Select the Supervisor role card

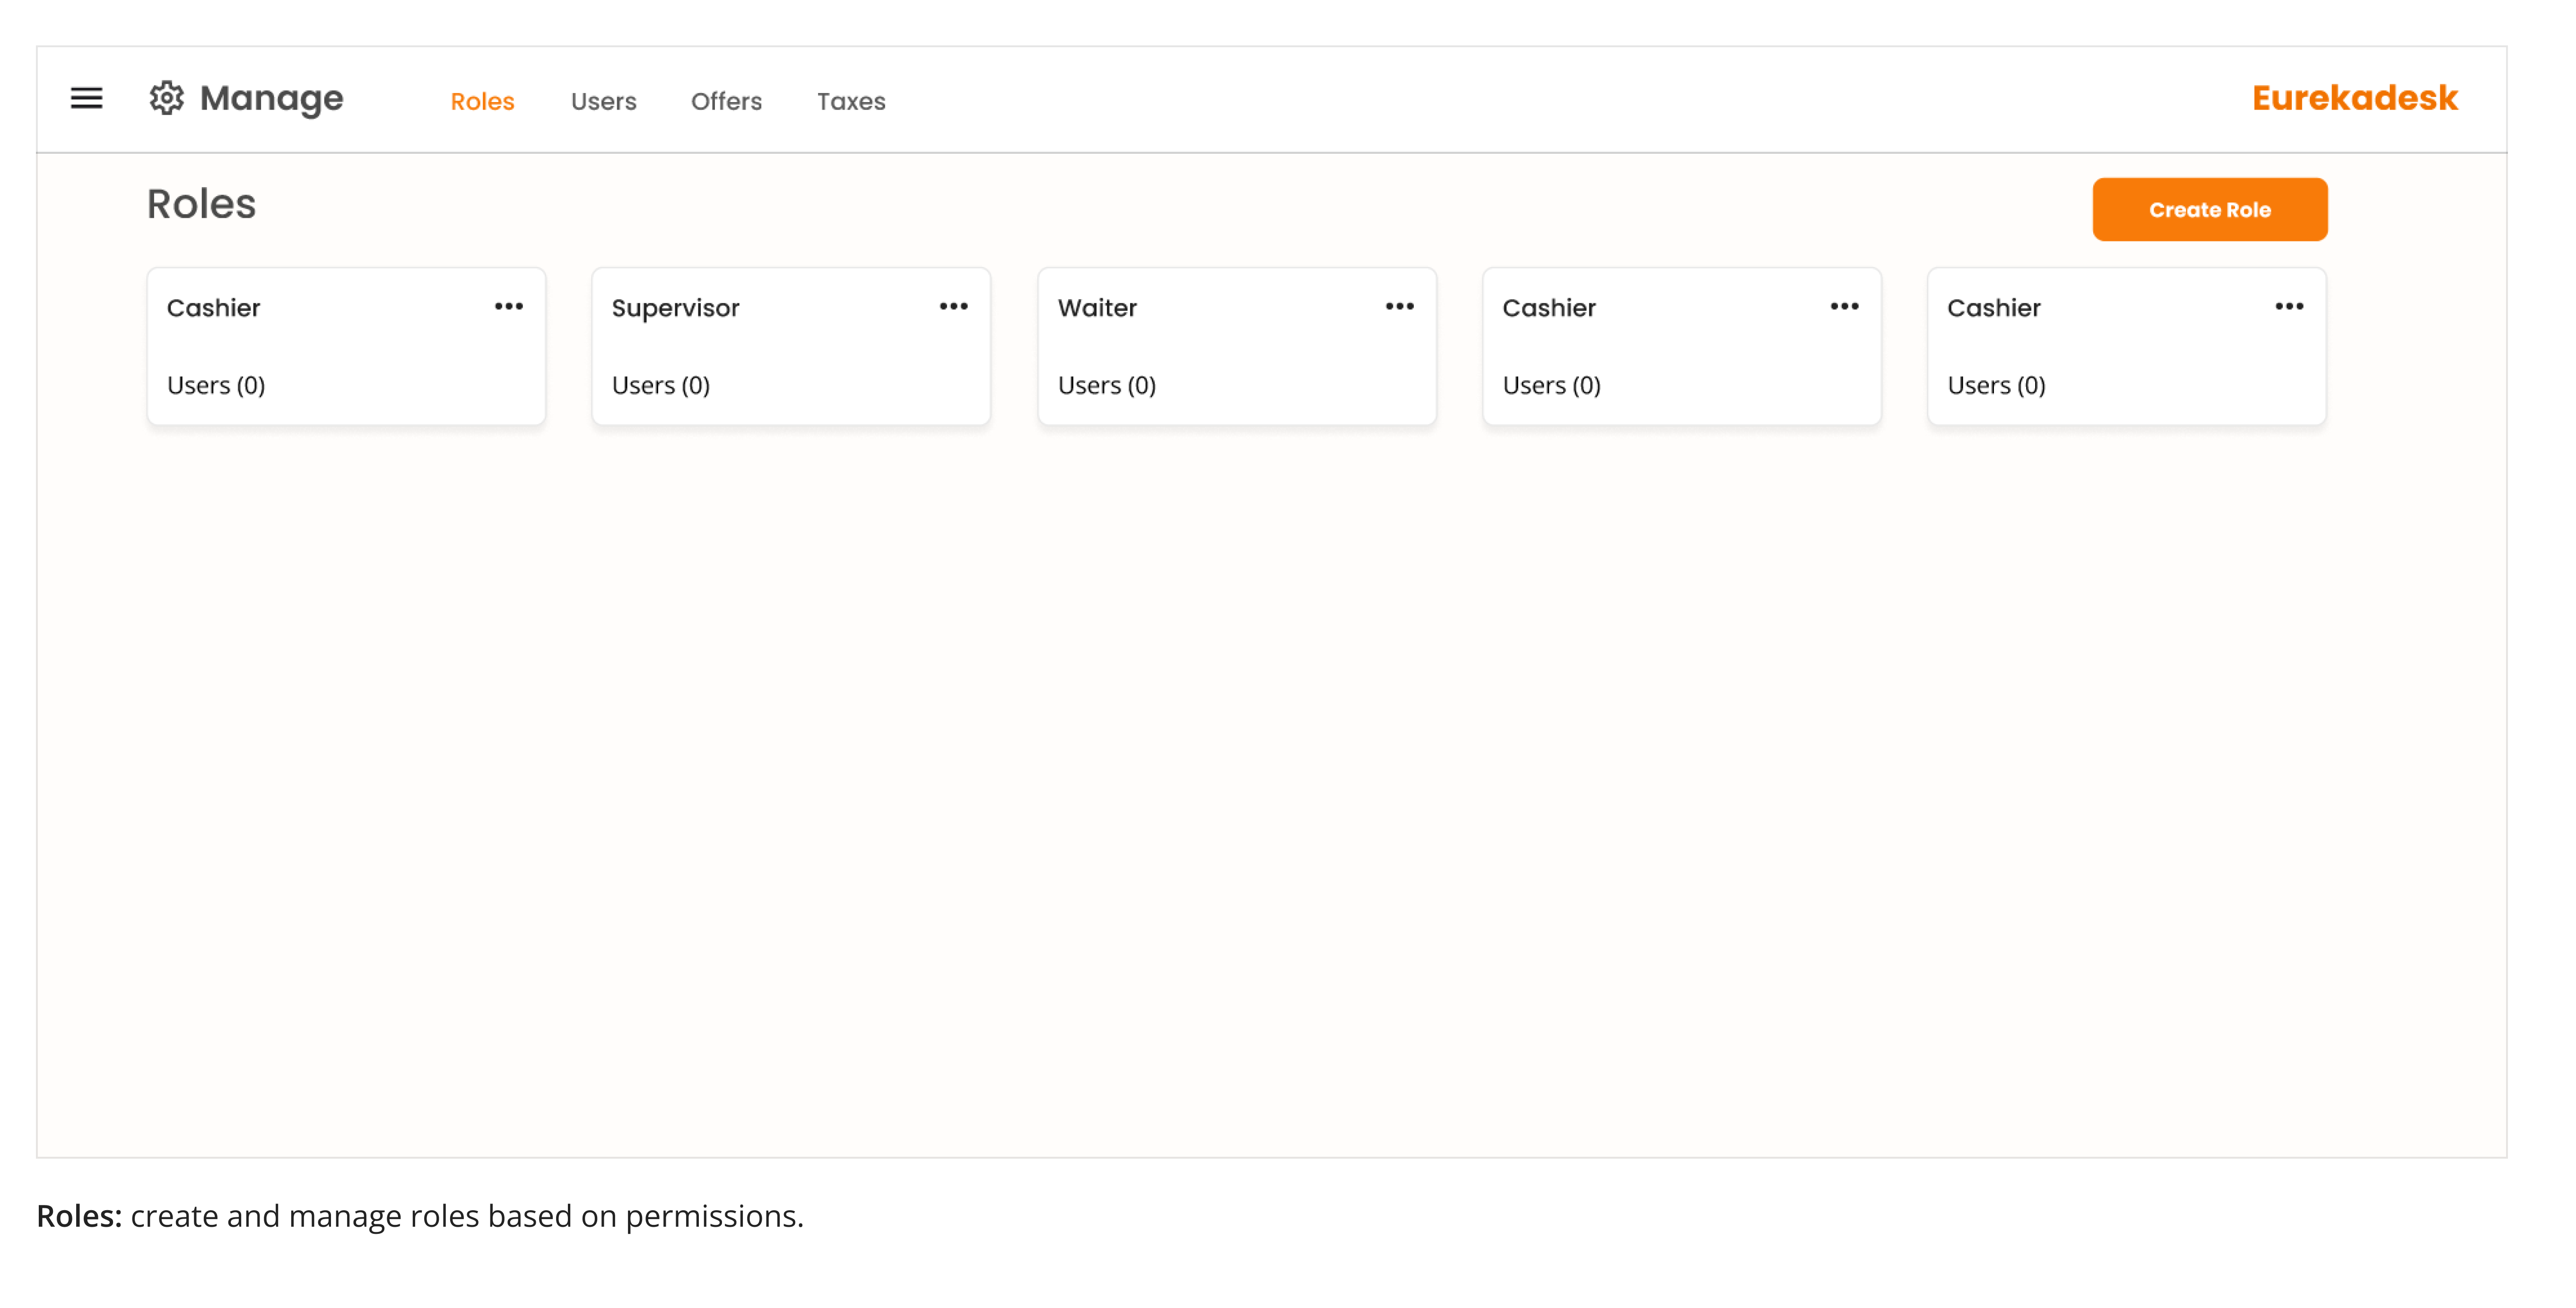pyautogui.click(x=790, y=346)
